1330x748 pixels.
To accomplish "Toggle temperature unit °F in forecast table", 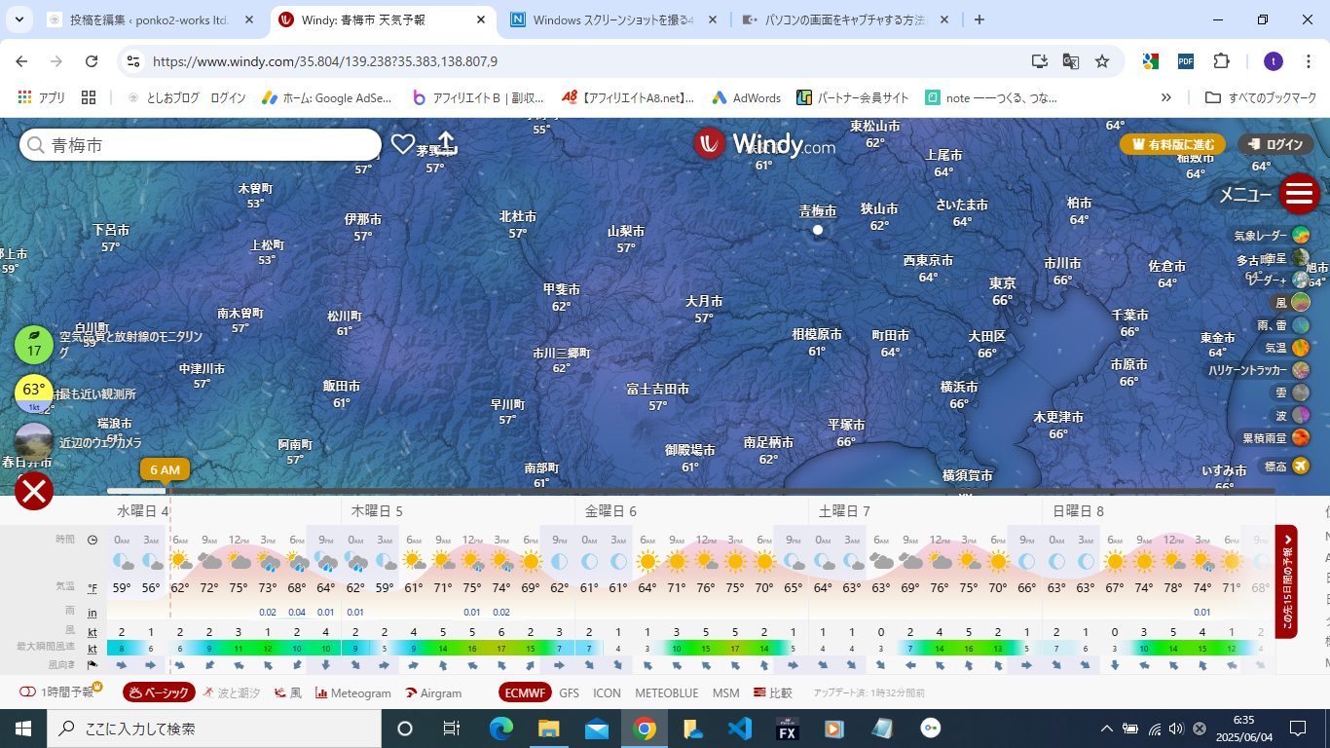I will pos(92,588).
